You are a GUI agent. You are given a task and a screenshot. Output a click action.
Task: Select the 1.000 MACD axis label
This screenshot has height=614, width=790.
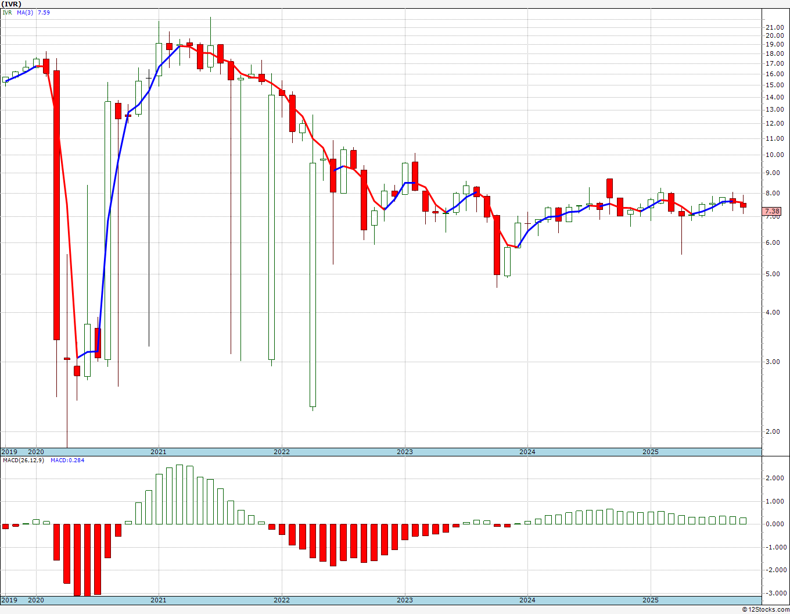pyautogui.click(x=775, y=501)
